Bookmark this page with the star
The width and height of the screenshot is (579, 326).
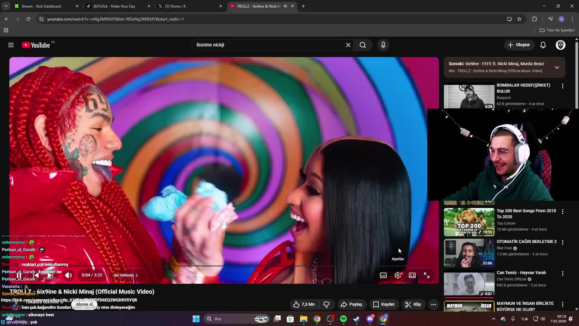(519, 19)
